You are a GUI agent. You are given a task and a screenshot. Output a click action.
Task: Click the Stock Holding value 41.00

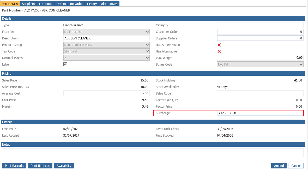(298, 80)
